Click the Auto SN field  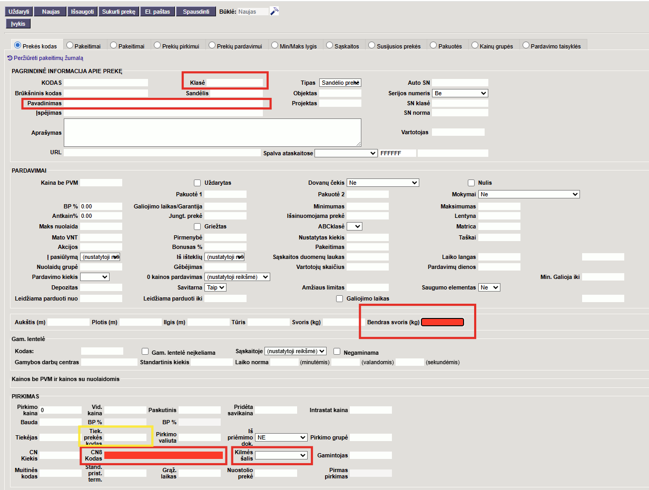460,83
